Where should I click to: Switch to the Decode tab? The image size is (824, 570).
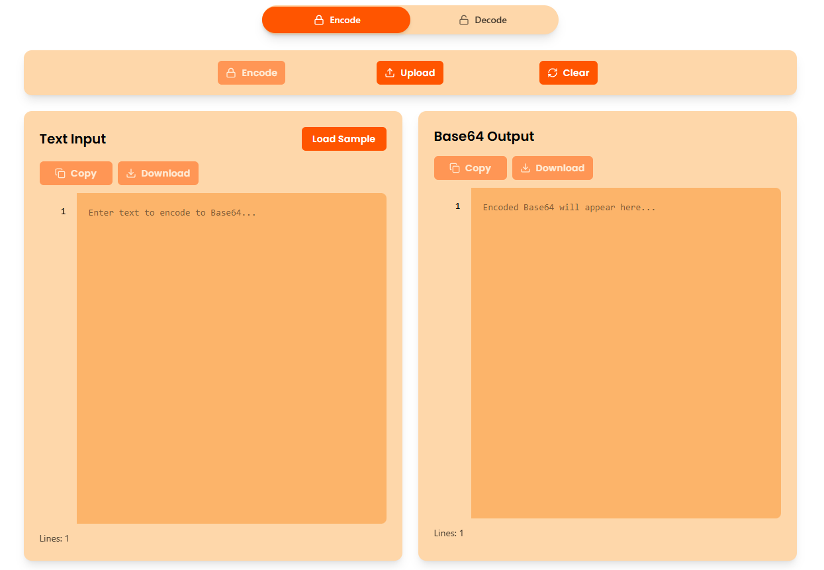pos(484,20)
